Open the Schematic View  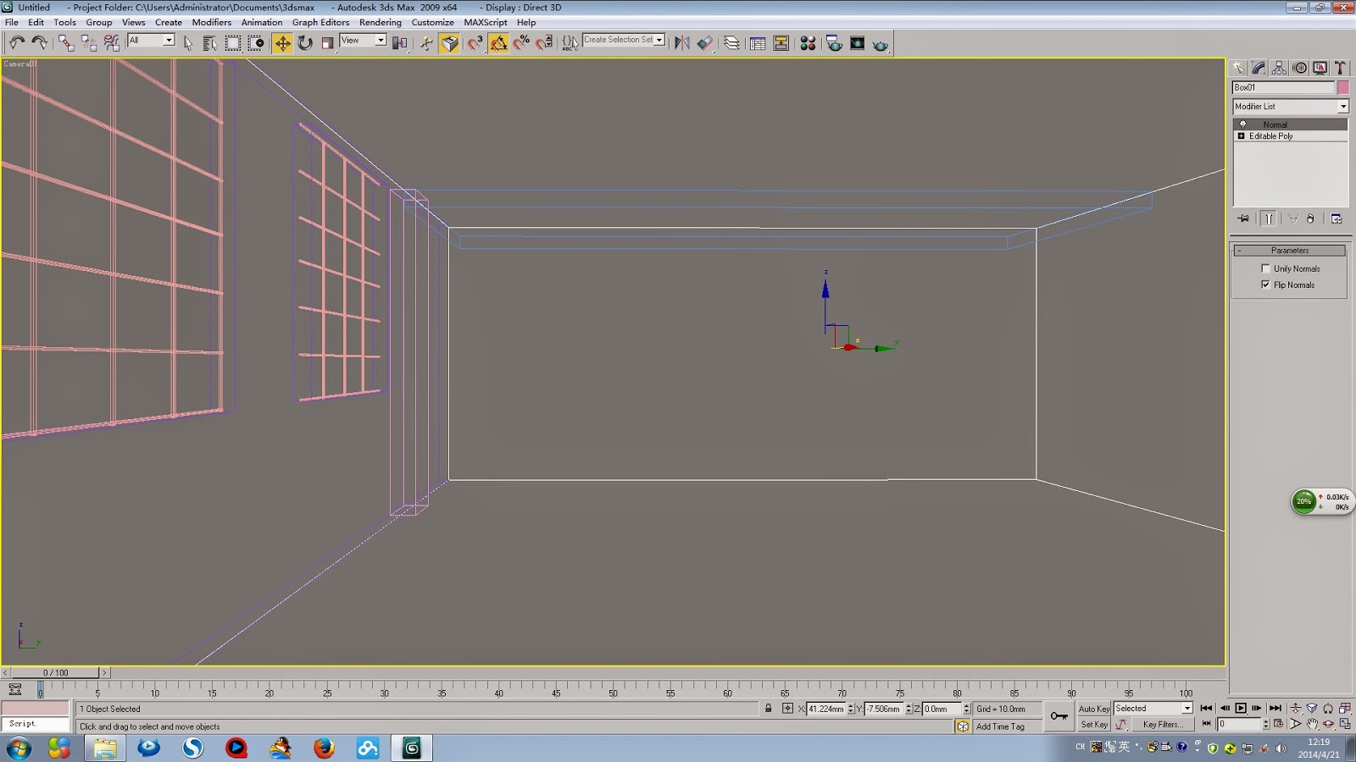(x=781, y=43)
